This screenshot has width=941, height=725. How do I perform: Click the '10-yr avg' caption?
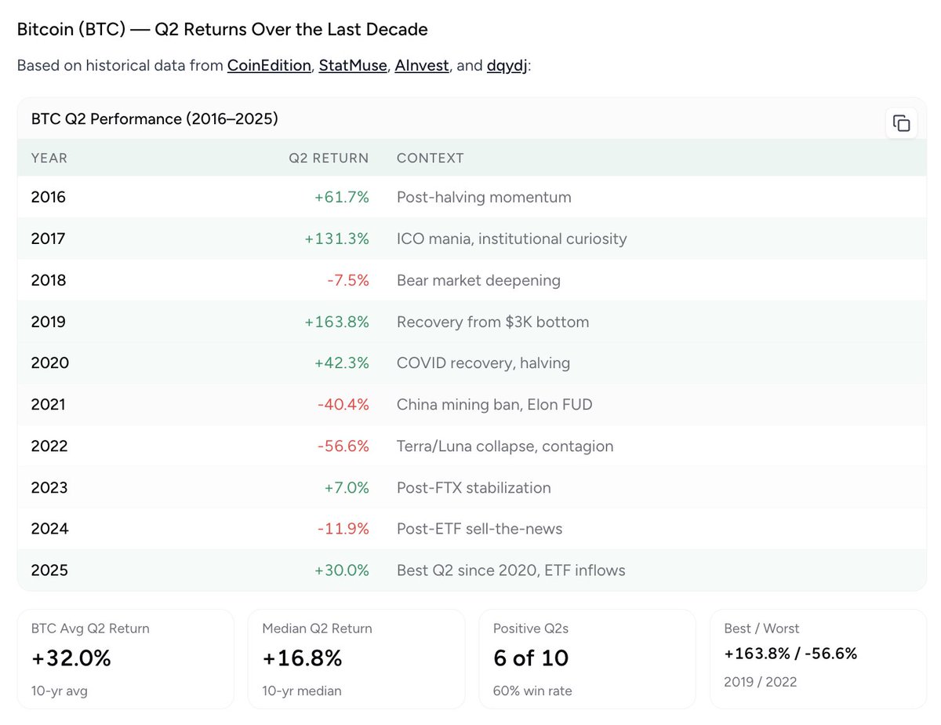[x=60, y=691]
